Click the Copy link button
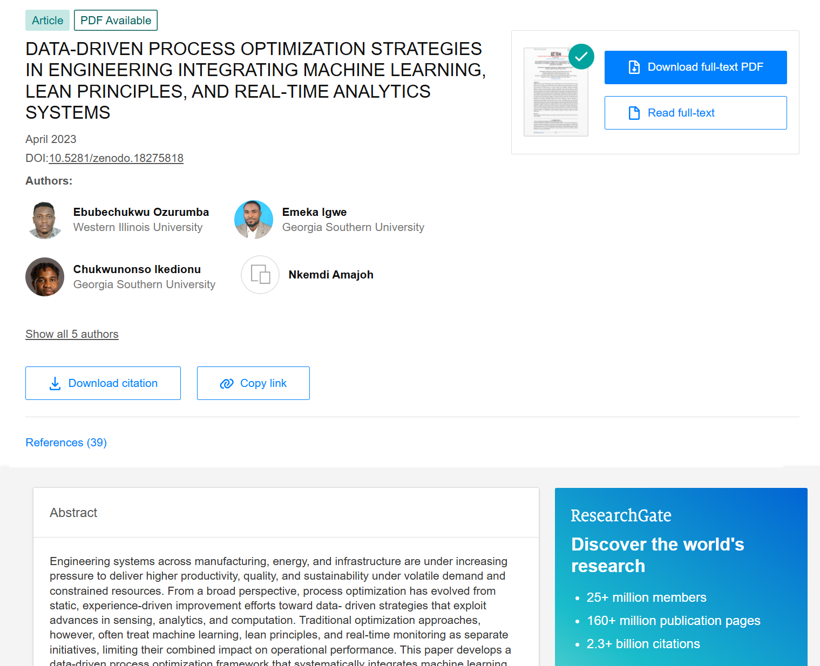 pos(253,383)
